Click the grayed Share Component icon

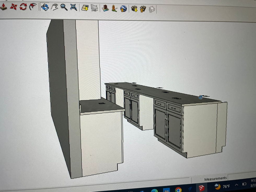point(152,9)
